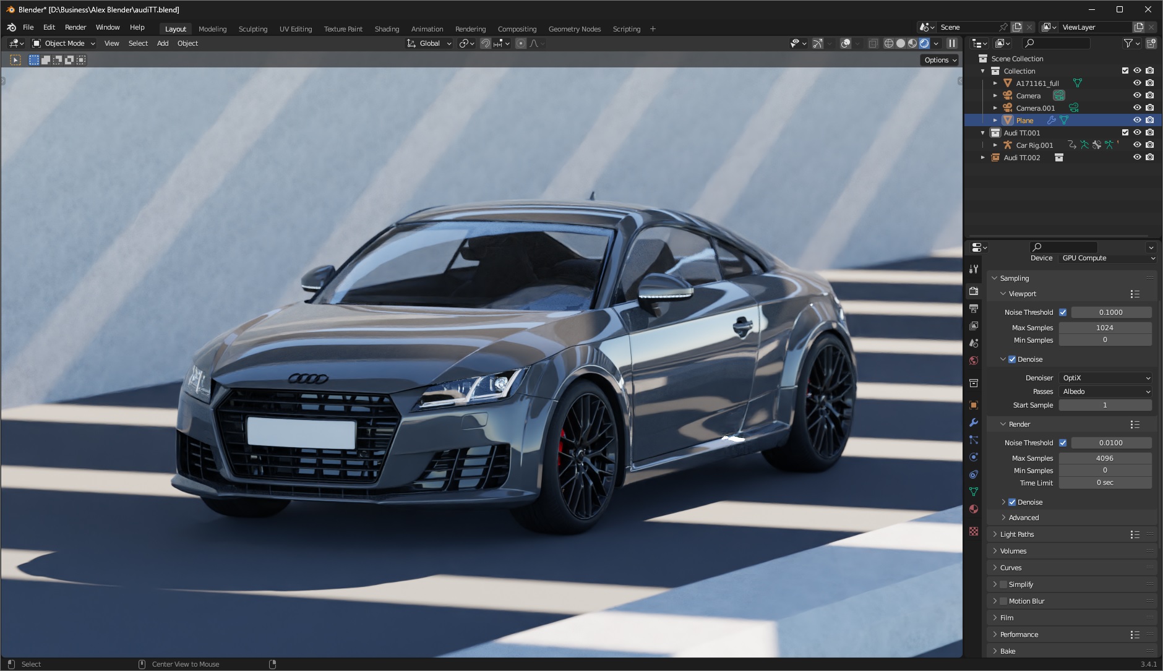This screenshot has width=1163, height=671.
Task: Open the World Properties globe icon
Action: click(x=974, y=359)
